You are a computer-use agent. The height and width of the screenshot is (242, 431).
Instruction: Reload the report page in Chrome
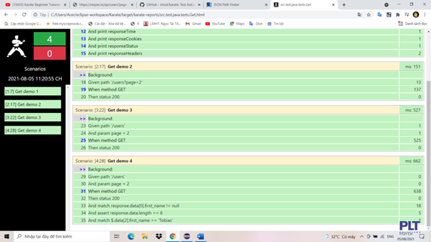[24, 15]
